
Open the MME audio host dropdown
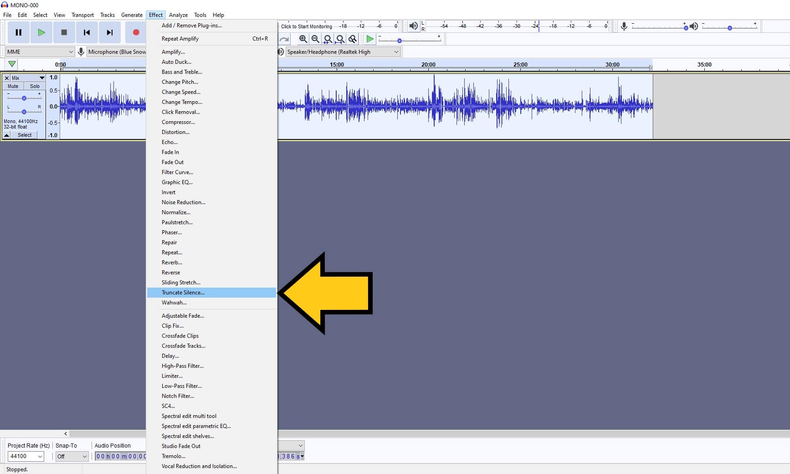coord(39,52)
